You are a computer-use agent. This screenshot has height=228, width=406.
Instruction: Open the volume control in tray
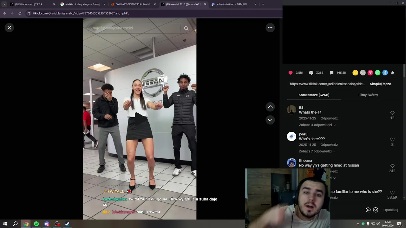pyautogui.click(x=378, y=224)
